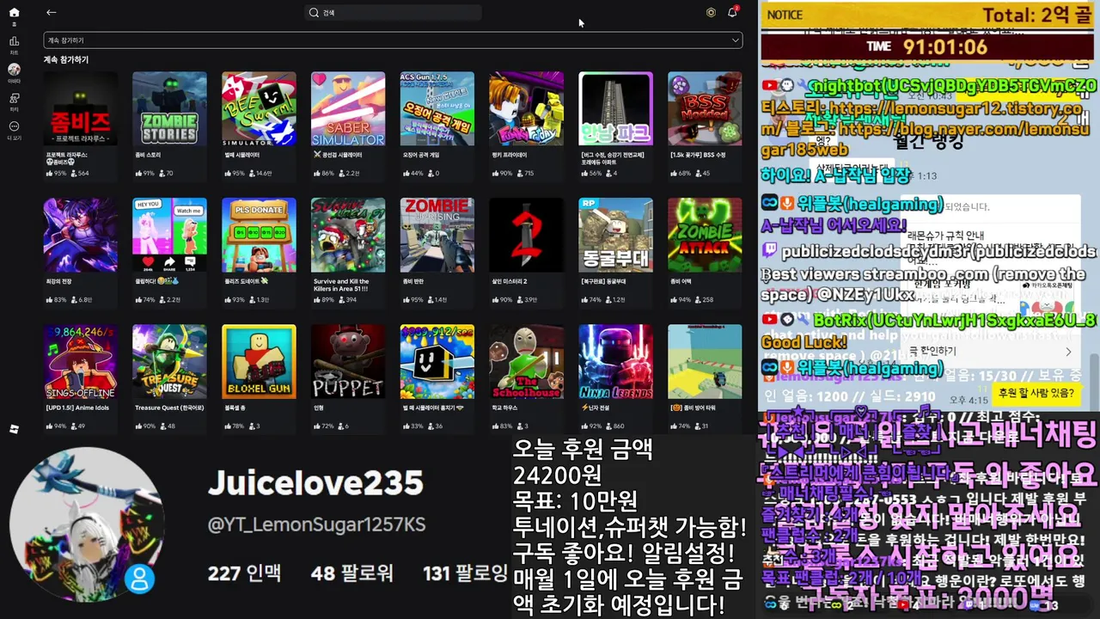The height and width of the screenshot is (619, 1100).
Task: Open the ACS Gun squid game thumbnail
Action: (437, 108)
